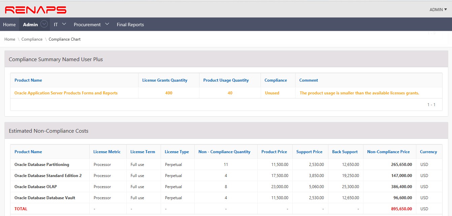Sort by Non - Compliance Quantity column

coord(224,152)
